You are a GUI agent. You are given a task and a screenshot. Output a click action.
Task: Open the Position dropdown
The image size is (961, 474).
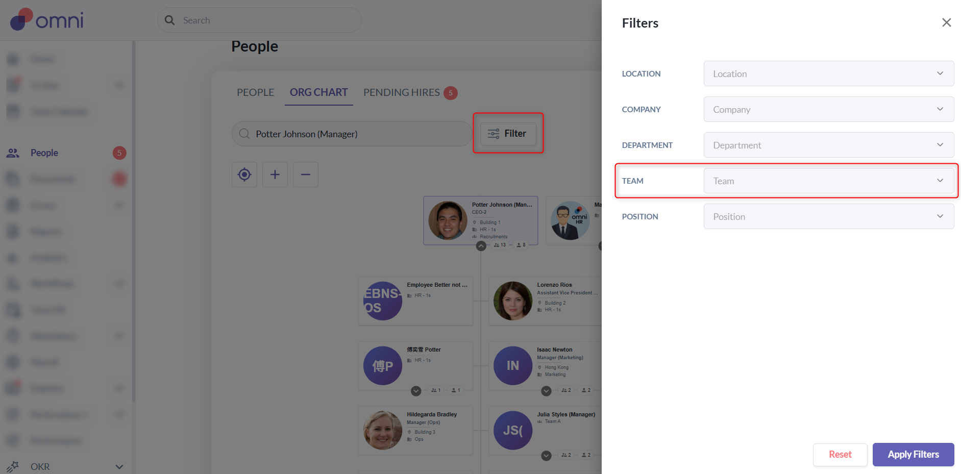click(828, 216)
